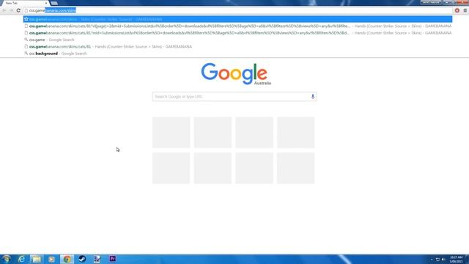This screenshot has height=264, width=469.
Task: Open Windows Media Player from taskbar
Action: pyautogui.click(x=51, y=259)
